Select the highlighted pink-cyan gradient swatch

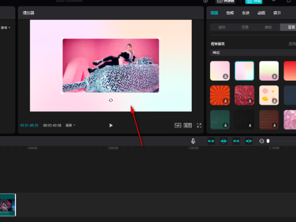pos(244,71)
